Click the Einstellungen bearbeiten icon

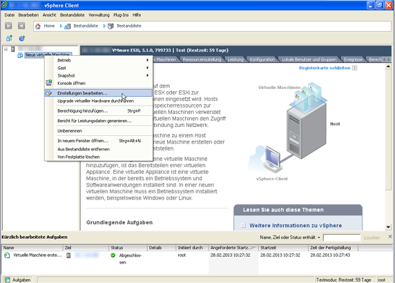coord(48,93)
